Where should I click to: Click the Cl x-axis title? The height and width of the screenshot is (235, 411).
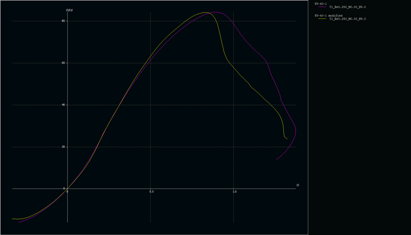click(298, 185)
